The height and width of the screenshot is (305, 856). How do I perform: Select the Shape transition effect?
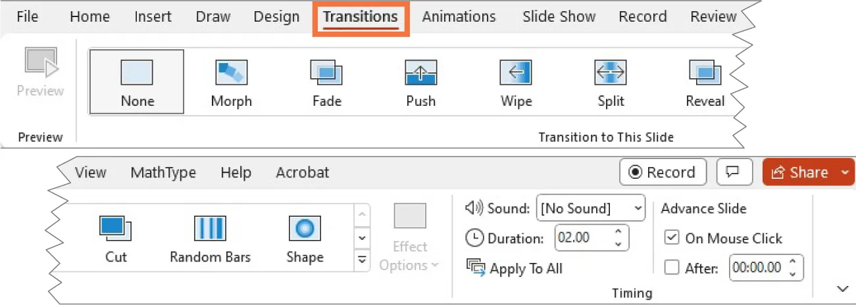(x=305, y=239)
